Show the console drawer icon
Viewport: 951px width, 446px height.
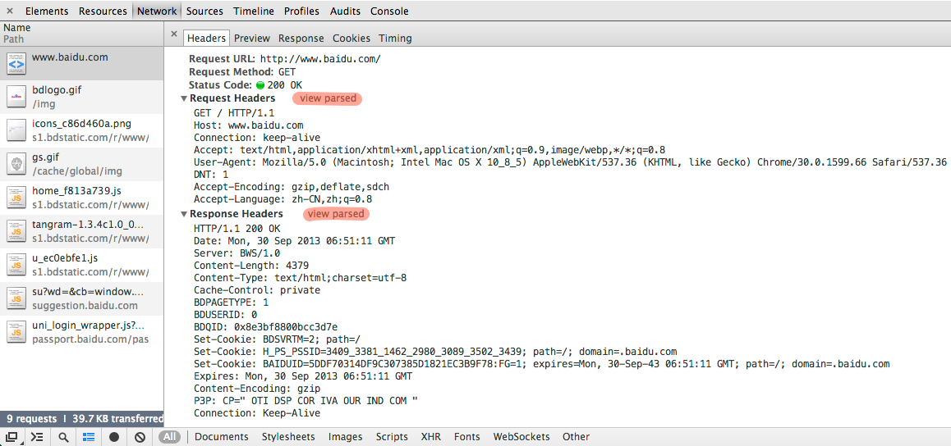click(37, 437)
